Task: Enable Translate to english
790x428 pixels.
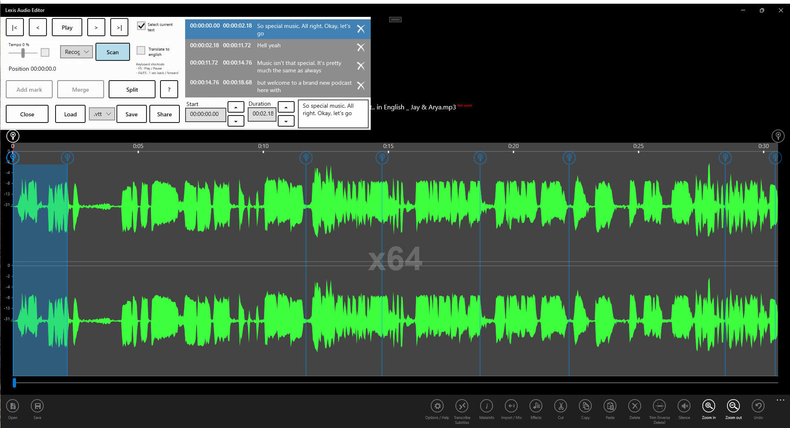Action: (141, 50)
